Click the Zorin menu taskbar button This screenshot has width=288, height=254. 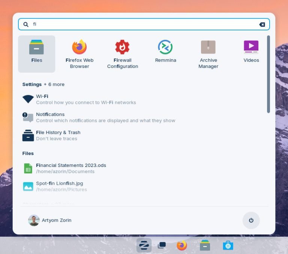pos(144,245)
